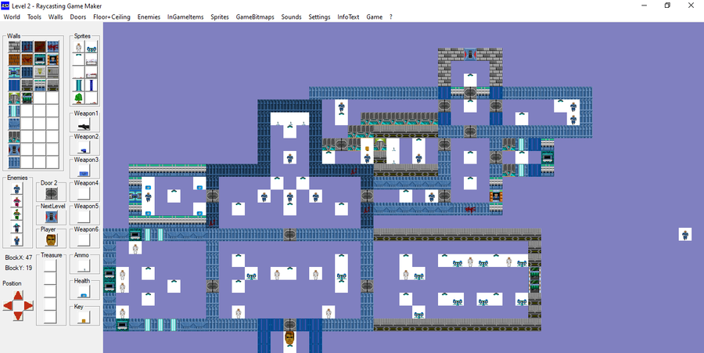Screen dimensions: 704x353
Task: Select the Weapon1 black gun slot
Action: 84,124
